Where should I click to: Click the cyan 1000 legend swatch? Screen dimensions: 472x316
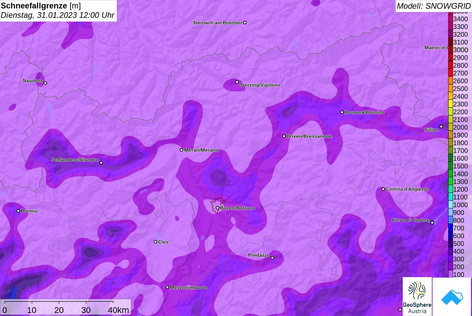tap(450, 204)
